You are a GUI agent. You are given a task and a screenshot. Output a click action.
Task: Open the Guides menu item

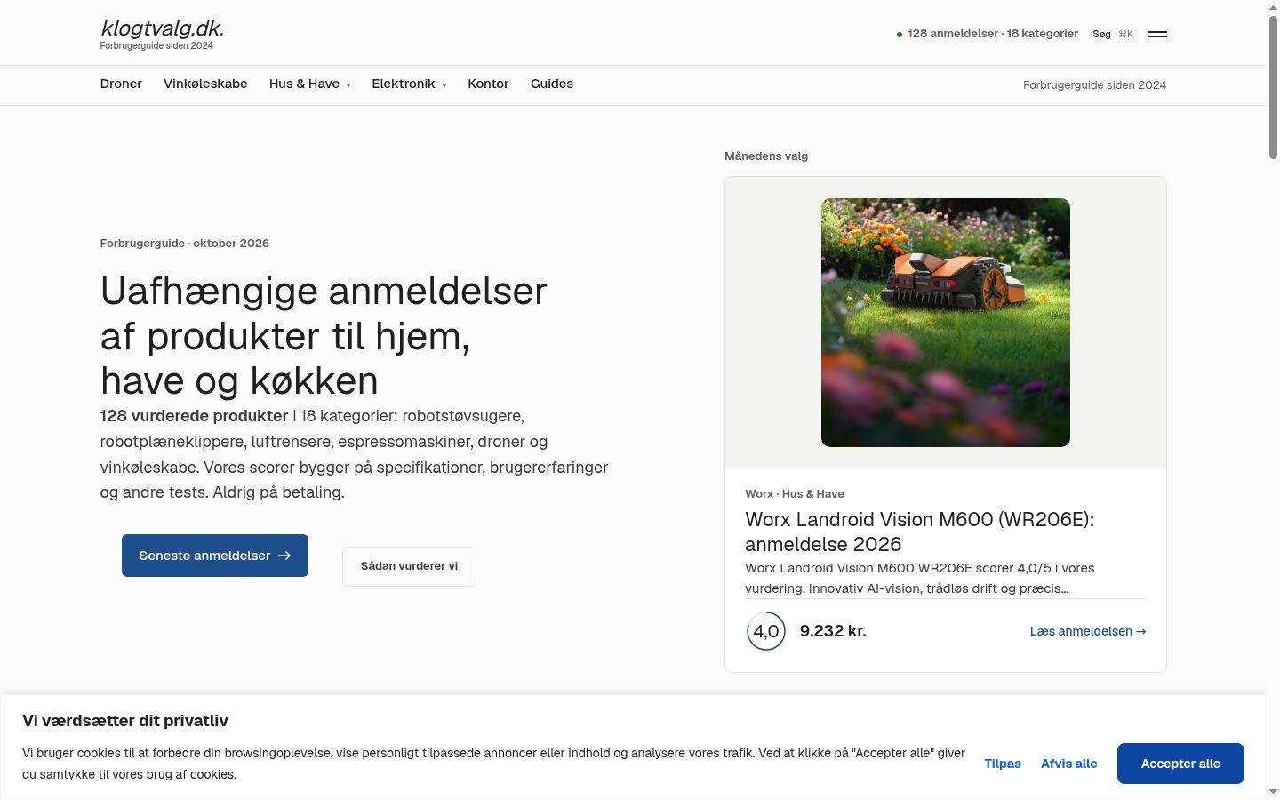click(x=552, y=84)
